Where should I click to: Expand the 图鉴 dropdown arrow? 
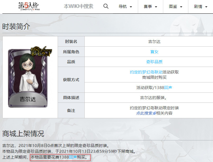181,7
